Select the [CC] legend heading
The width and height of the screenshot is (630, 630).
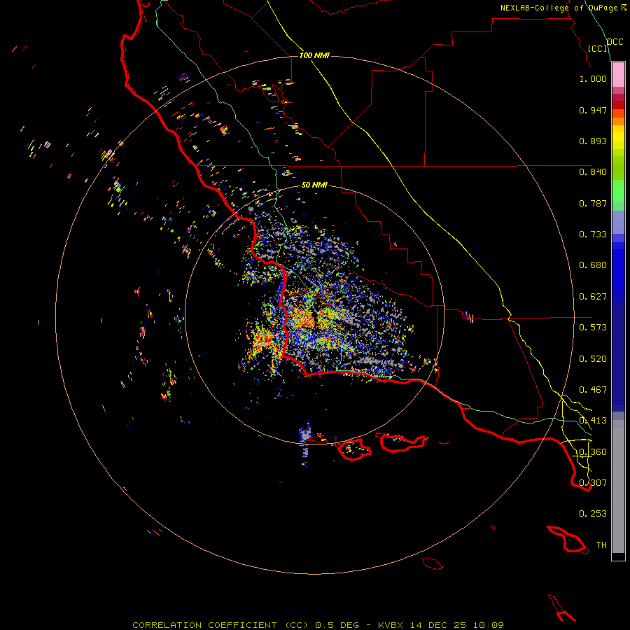coord(598,48)
